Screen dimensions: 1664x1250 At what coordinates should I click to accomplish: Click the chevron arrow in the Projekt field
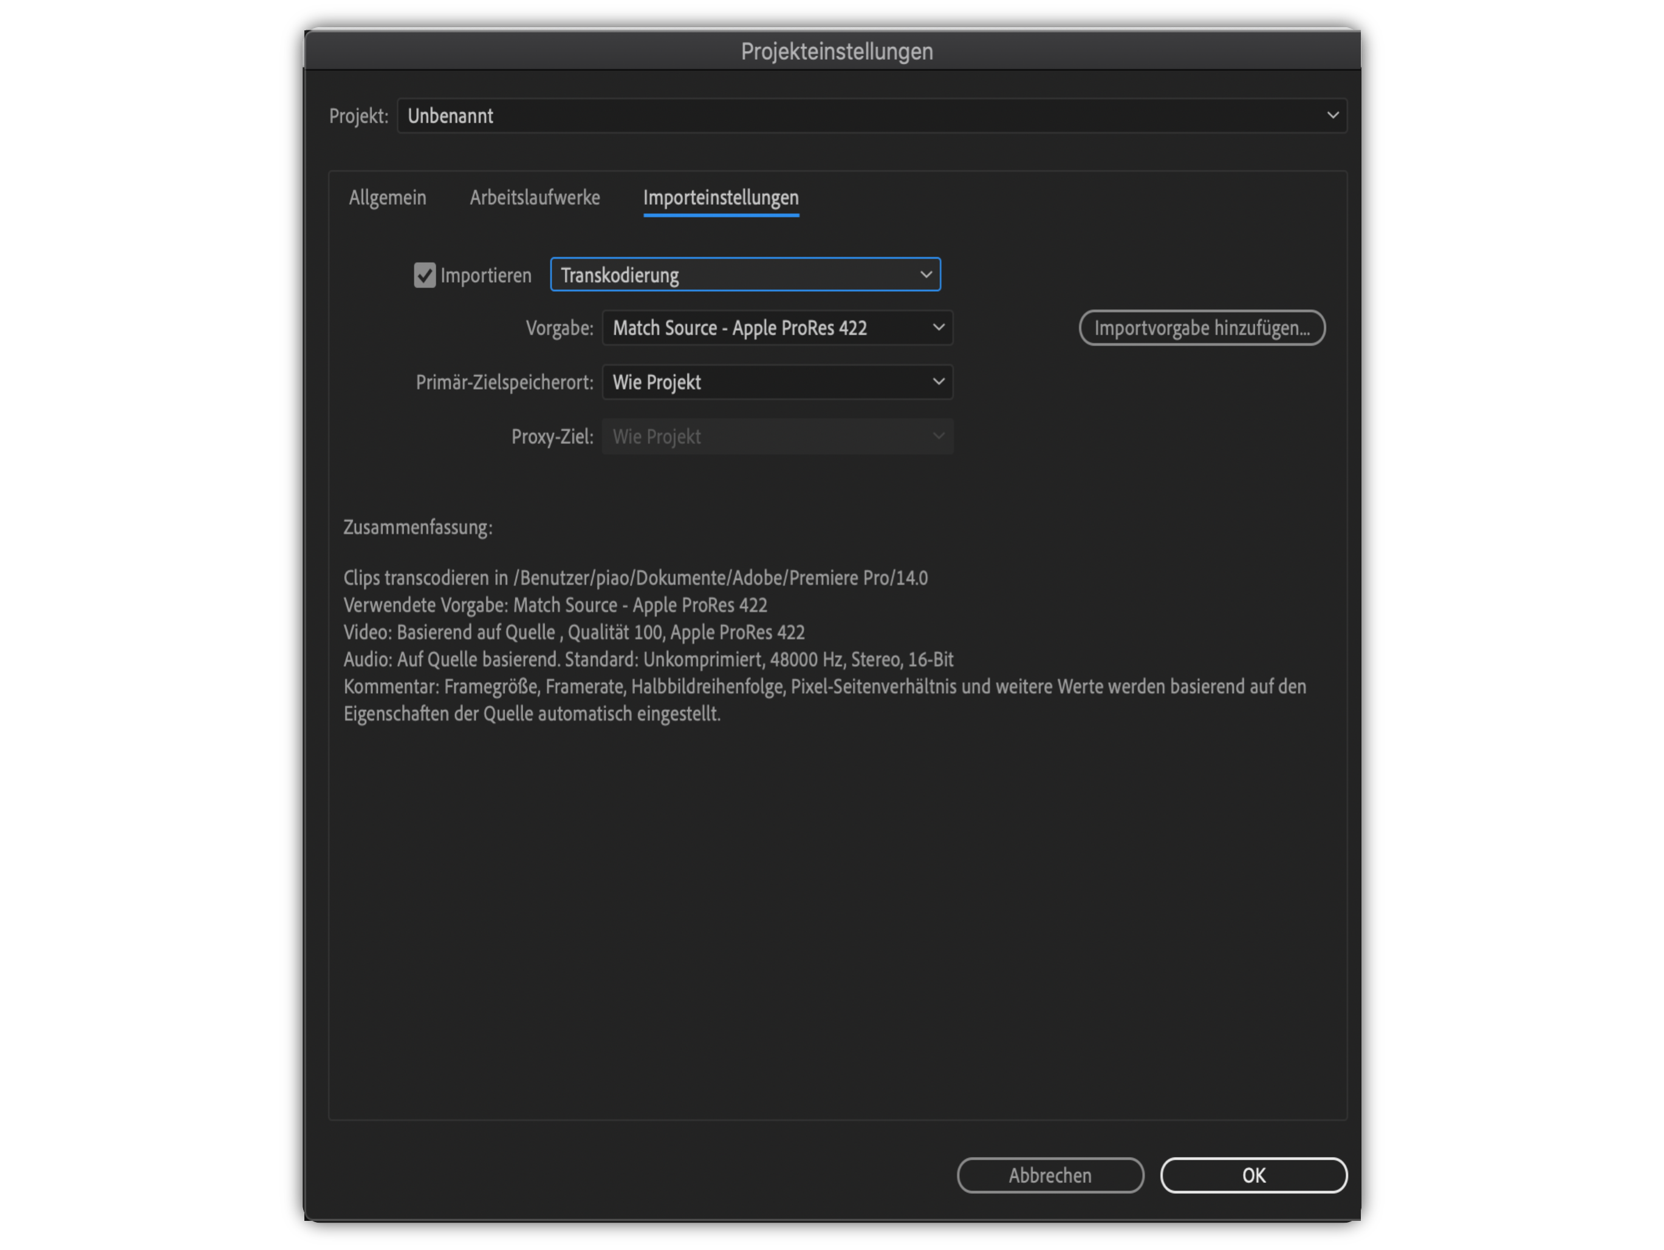[x=1332, y=116]
